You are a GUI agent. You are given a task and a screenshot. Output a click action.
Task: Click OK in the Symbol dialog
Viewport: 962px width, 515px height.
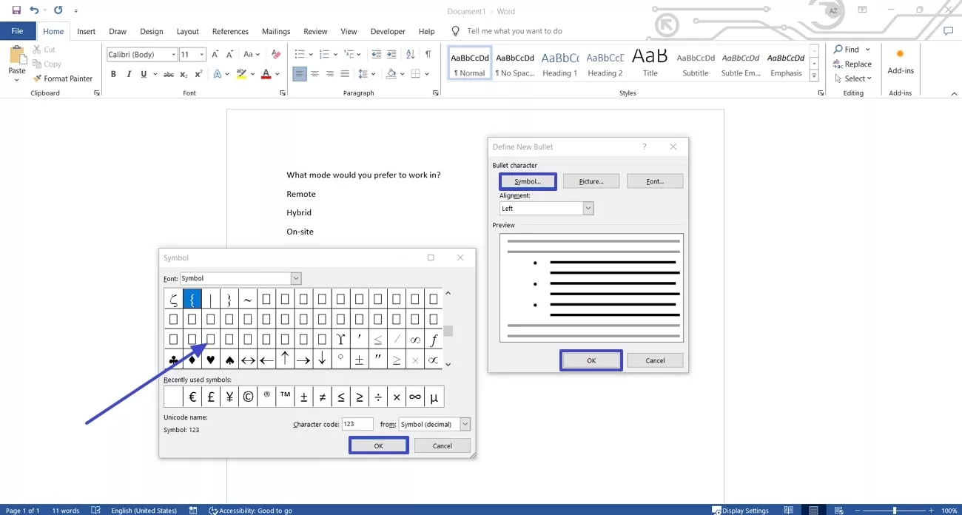[378, 445]
